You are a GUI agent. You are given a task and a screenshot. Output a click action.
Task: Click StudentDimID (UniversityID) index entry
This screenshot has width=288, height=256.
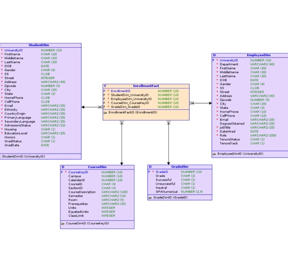[23, 156]
